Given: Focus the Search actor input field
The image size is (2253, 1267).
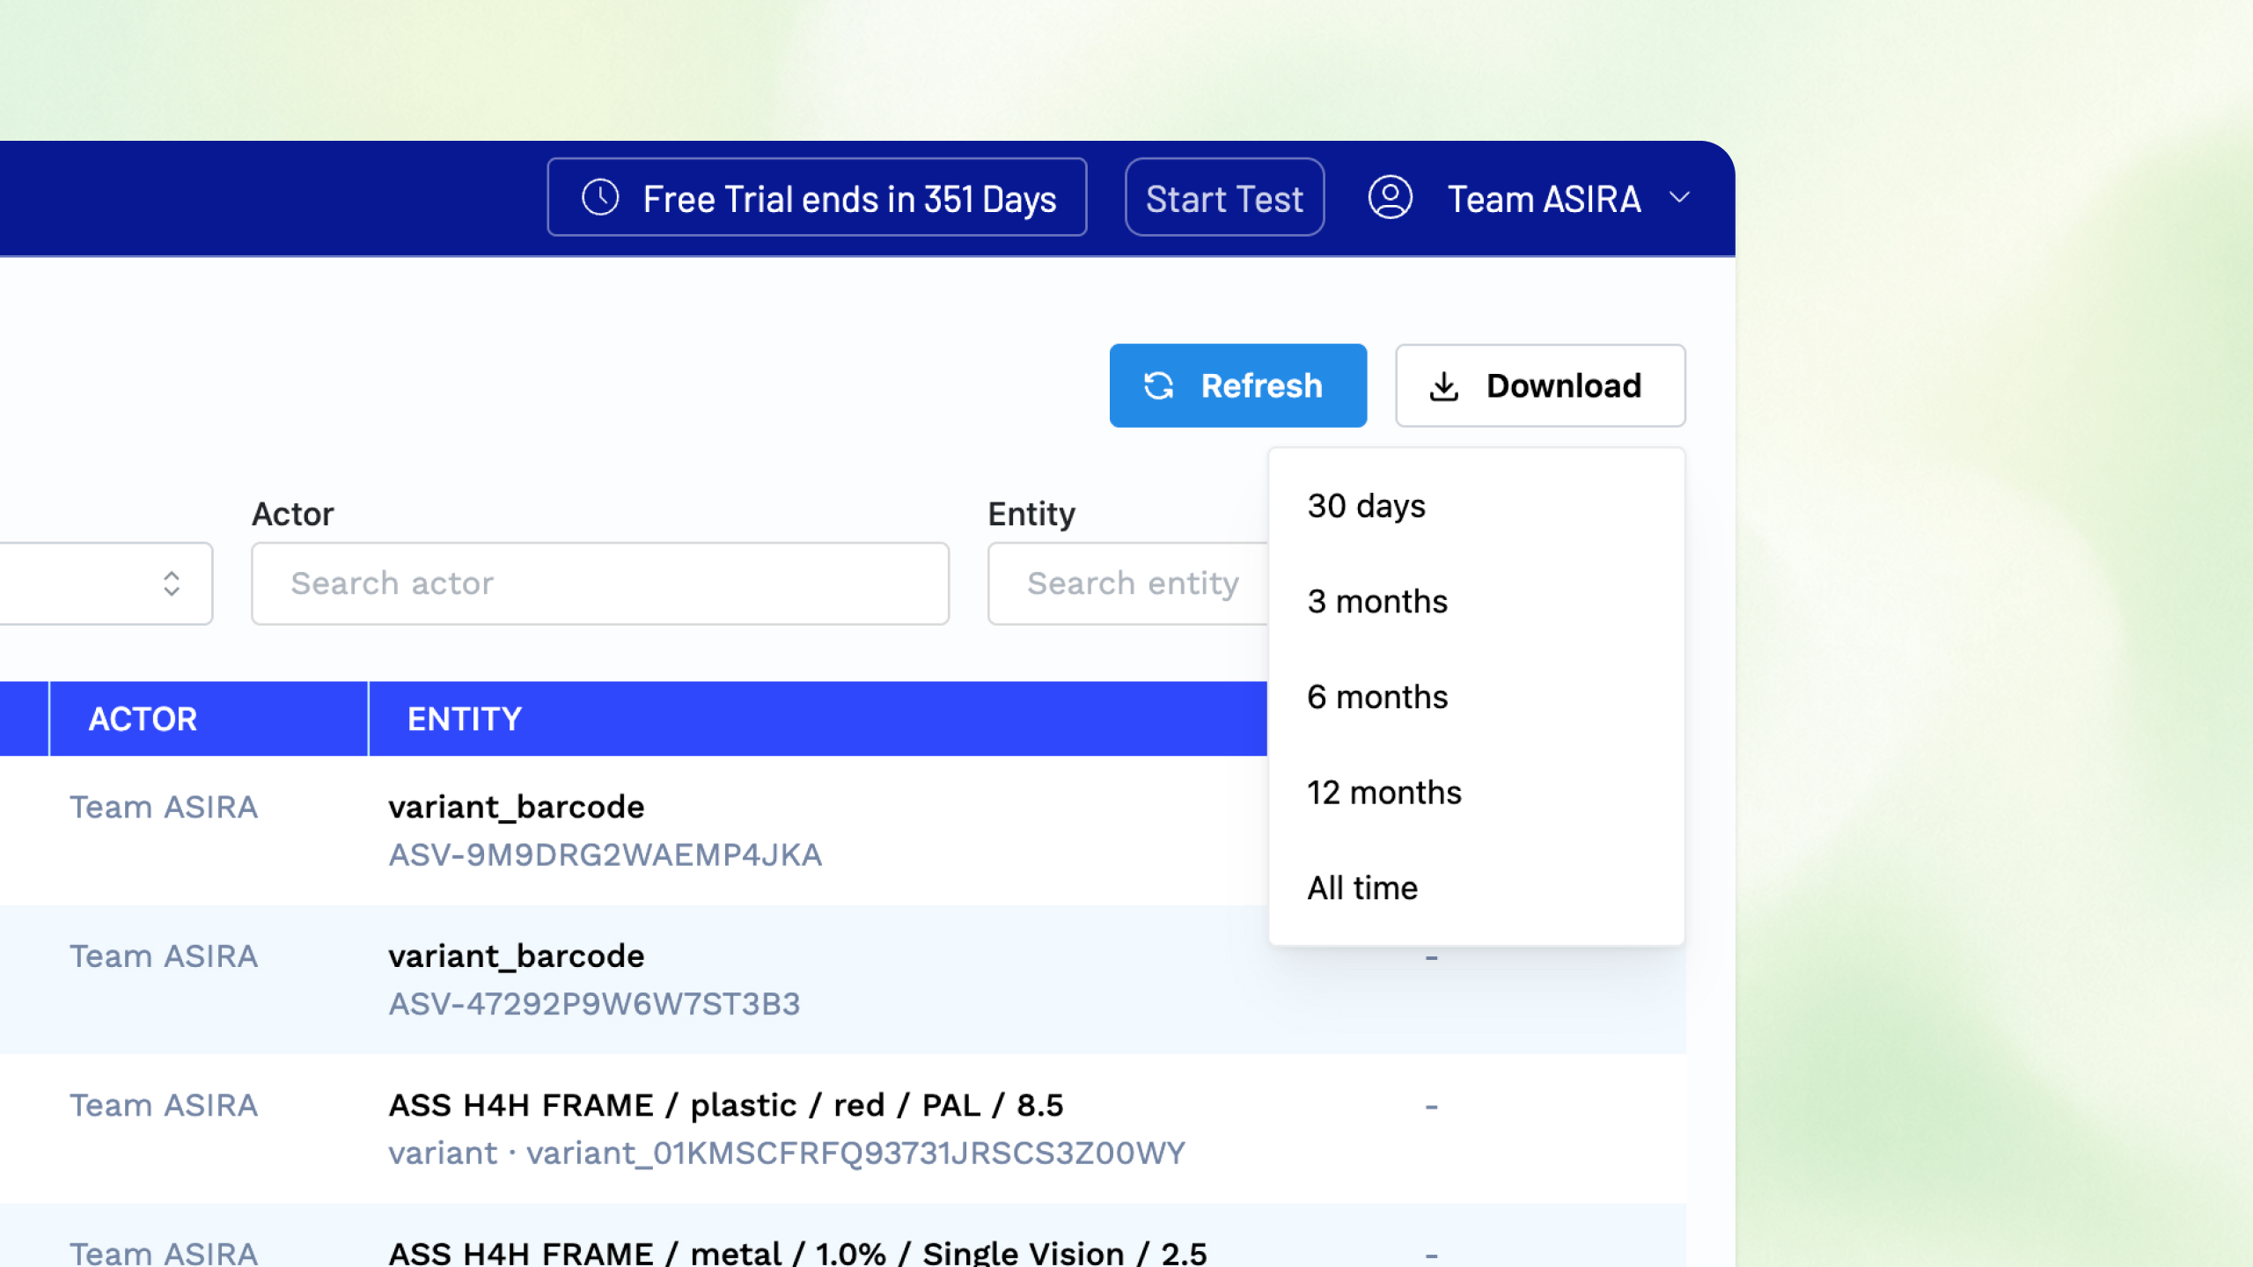Looking at the screenshot, I should (x=600, y=583).
